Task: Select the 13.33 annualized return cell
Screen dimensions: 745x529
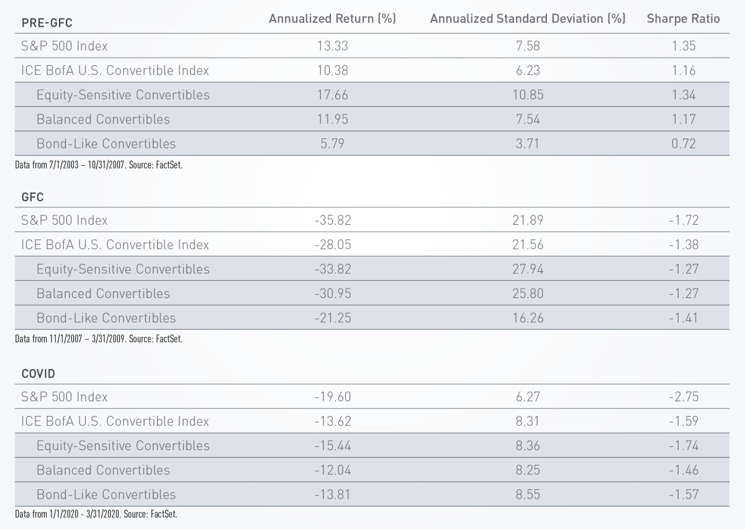Action: [332, 46]
